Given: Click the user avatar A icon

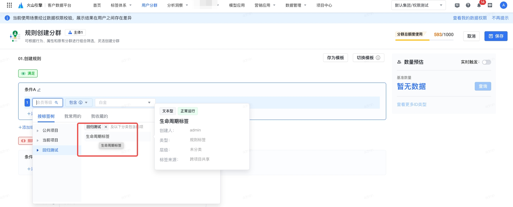Looking at the screenshot, I should (503, 5).
